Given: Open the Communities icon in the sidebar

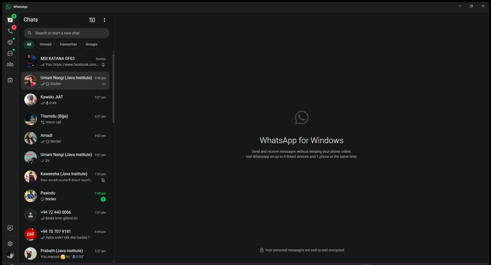Looking at the screenshot, I should tap(10, 64).
